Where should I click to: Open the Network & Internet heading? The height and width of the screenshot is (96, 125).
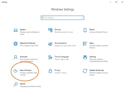click(27, 43)
